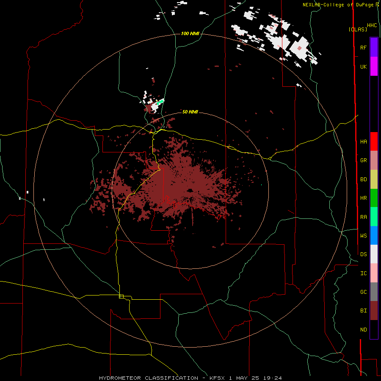This screenshot has width=381, height=381.
Task: Click the WS legend label
Action: 363,236
